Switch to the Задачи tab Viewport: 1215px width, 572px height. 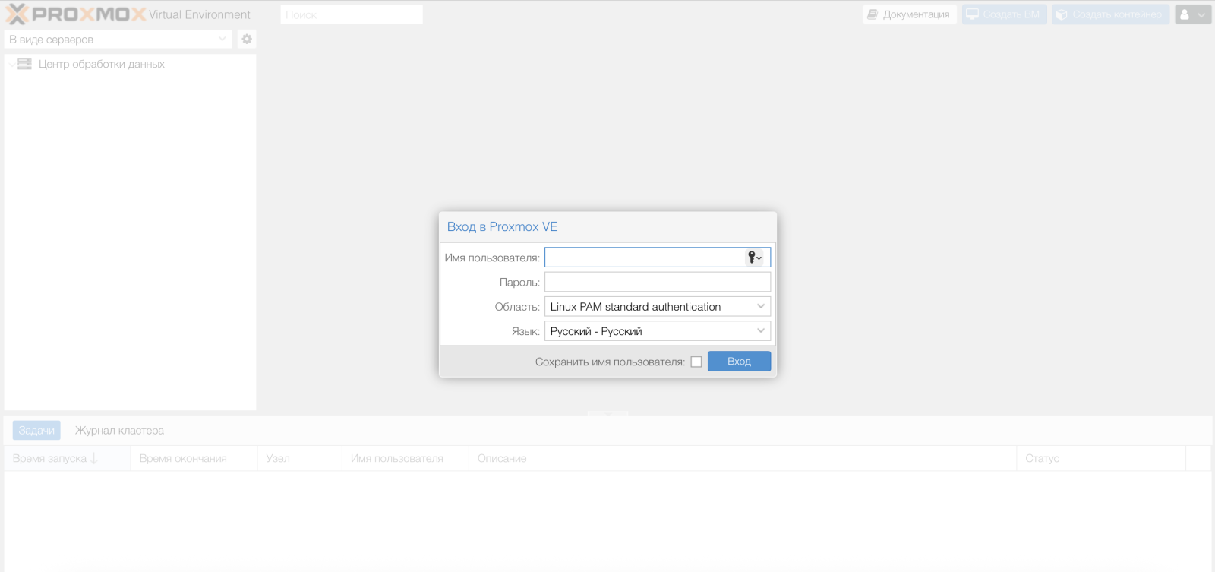36,430
